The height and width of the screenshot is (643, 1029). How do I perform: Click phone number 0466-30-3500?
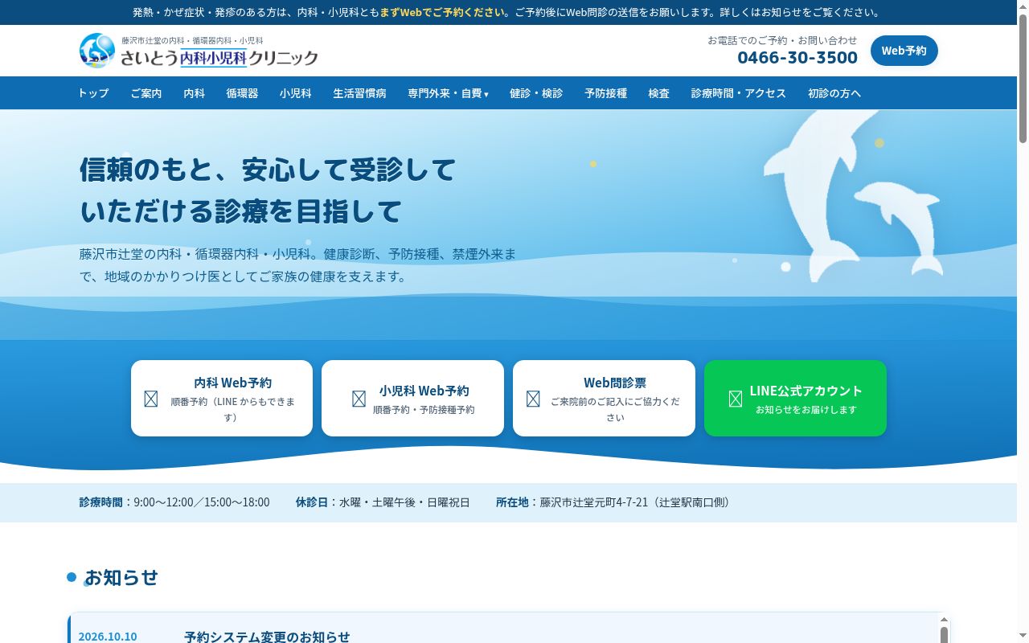(x=797, y=57)
